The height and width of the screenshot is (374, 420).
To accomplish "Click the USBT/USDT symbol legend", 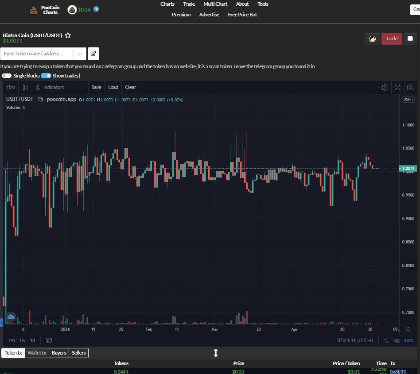I will pyautogui.click(x=19, y=99).
